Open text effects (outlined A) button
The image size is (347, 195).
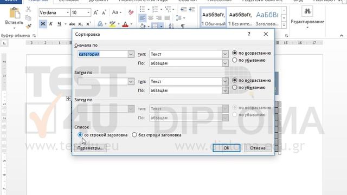100,24
